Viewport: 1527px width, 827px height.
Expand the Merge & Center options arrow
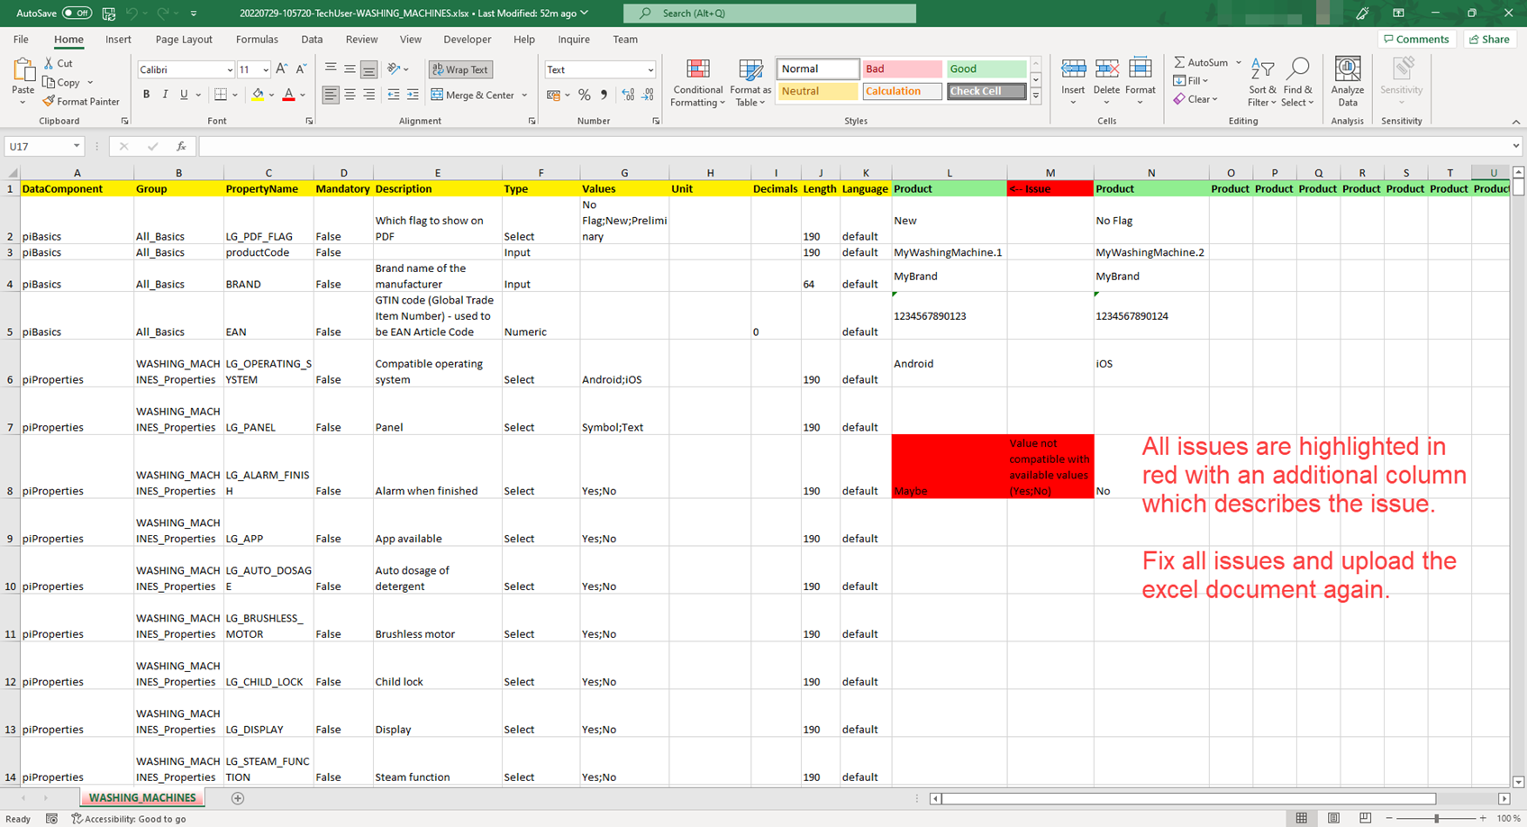[524, 95]
